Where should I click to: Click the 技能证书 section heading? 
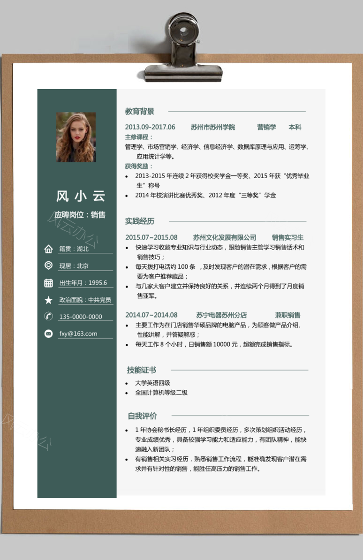click(x=142, y=371)
